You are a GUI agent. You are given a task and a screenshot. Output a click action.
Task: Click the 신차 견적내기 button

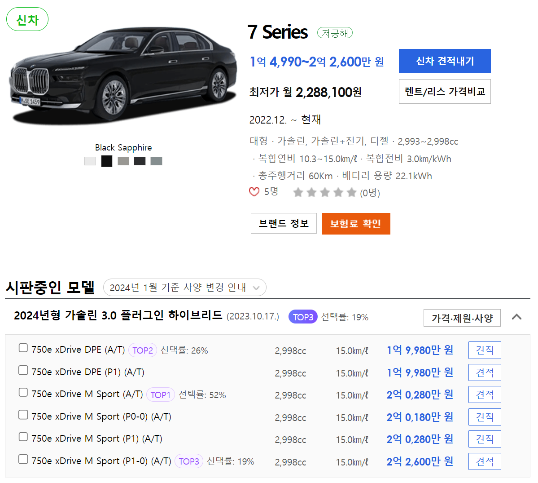tap(445, 61)
